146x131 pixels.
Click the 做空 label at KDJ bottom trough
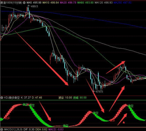pyautogui.click(x=66, y=126)
